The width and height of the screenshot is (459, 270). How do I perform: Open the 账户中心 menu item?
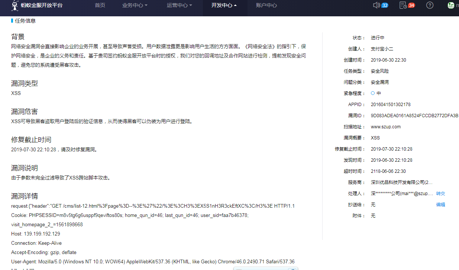tap(266, 6)
